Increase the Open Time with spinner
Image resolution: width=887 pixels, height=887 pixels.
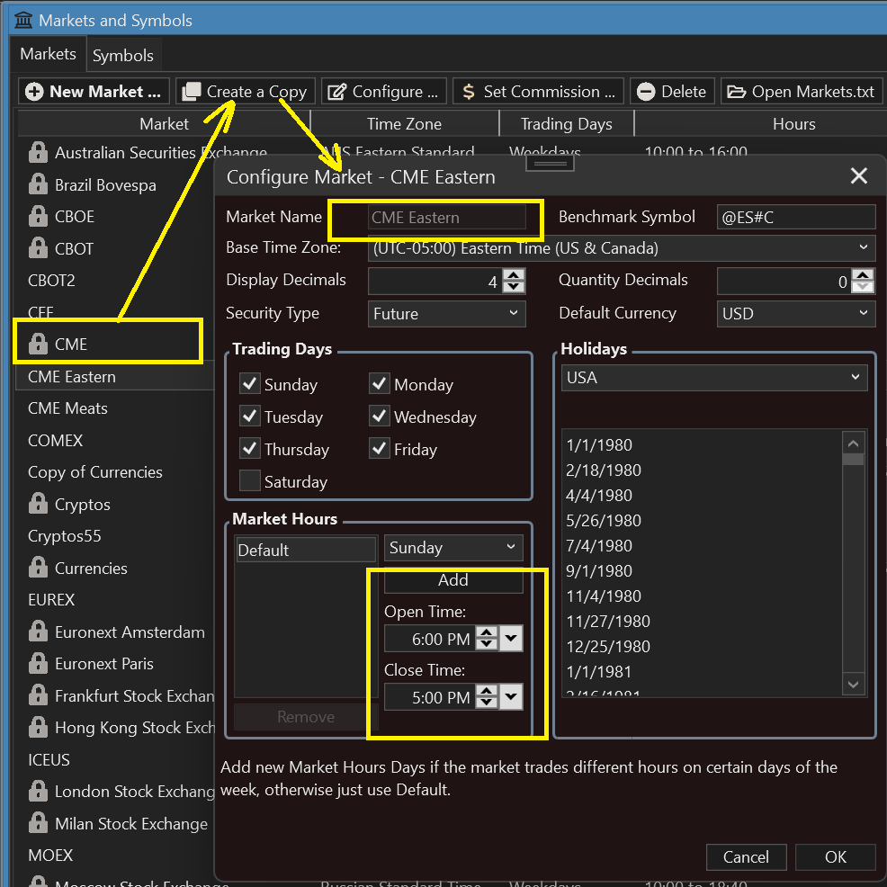pyautogui.click(x=487, y=632)
